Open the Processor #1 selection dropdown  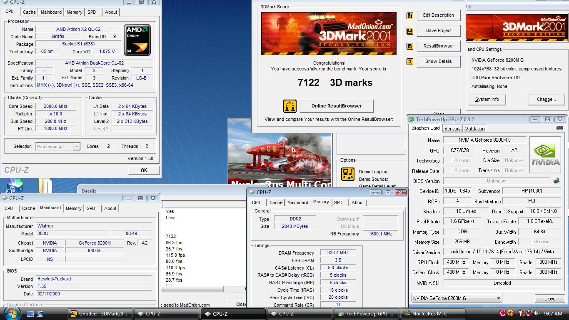point(58,147)
